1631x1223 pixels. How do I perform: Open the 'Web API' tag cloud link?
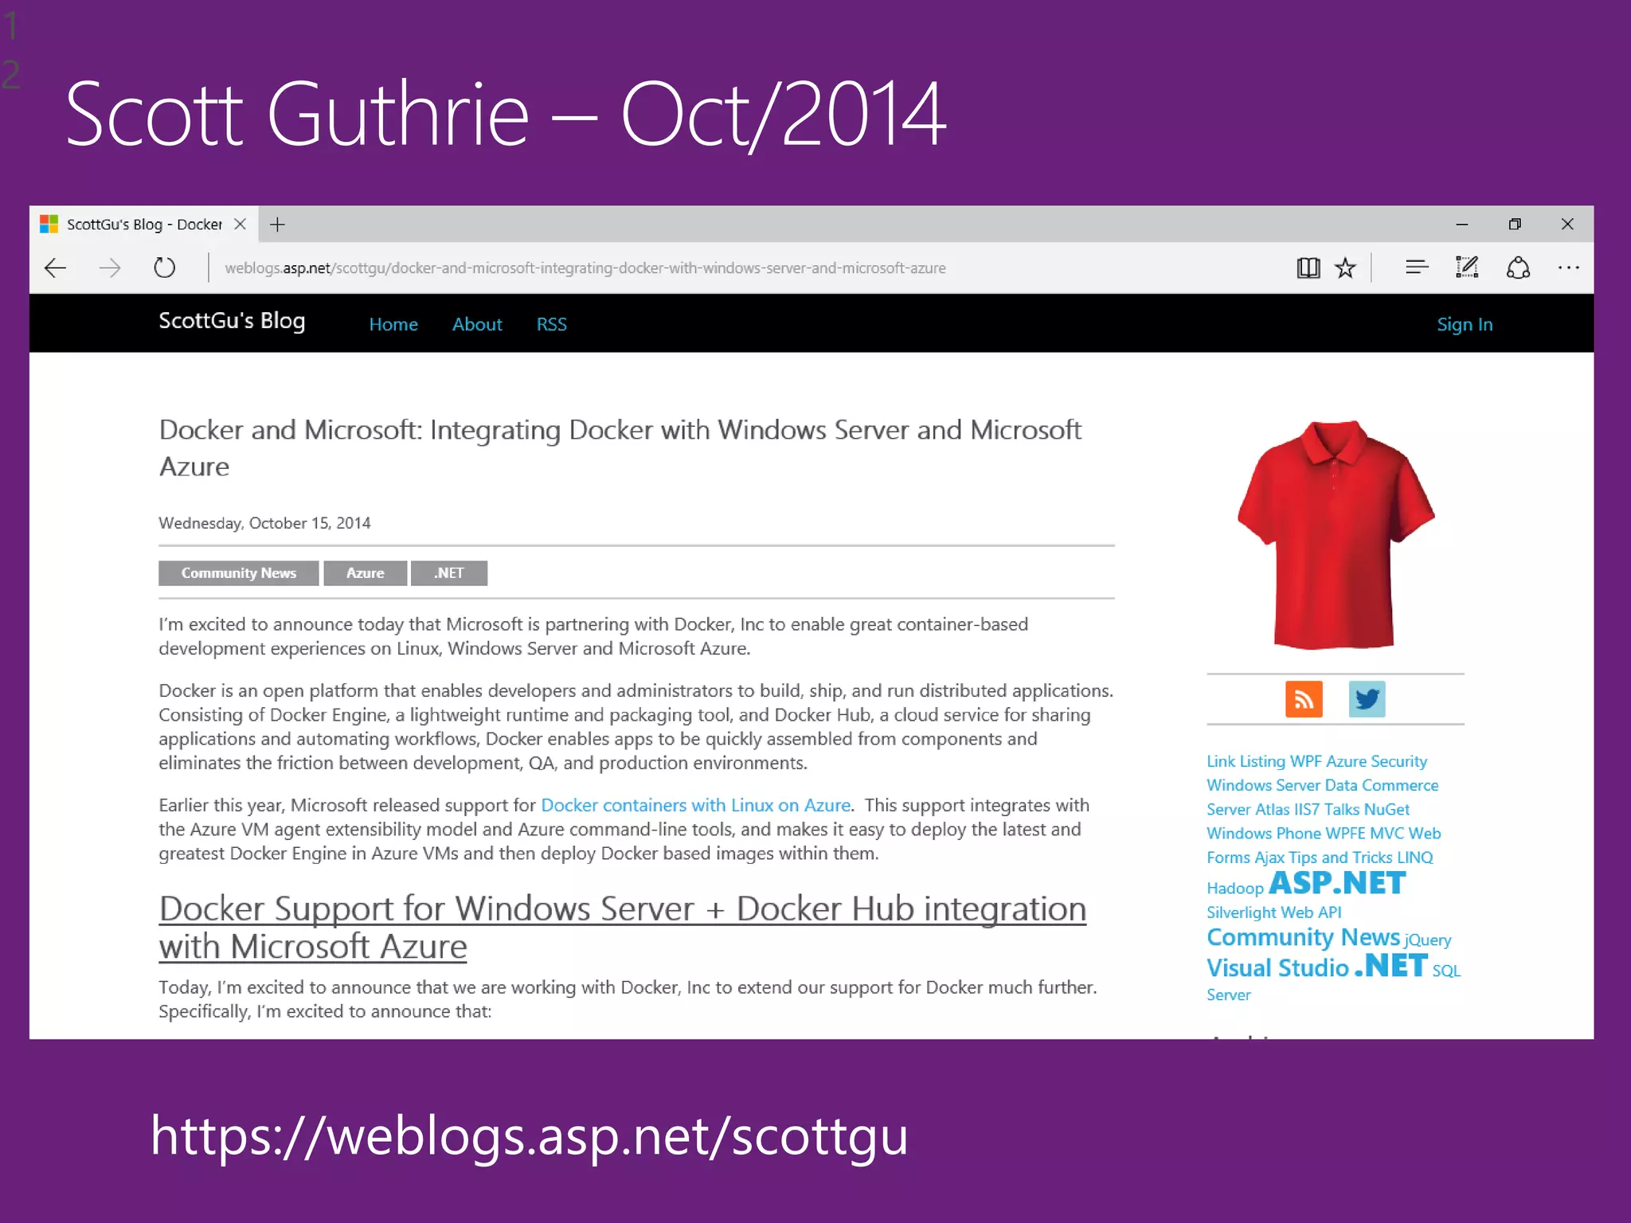click(x=1312, y=912)
